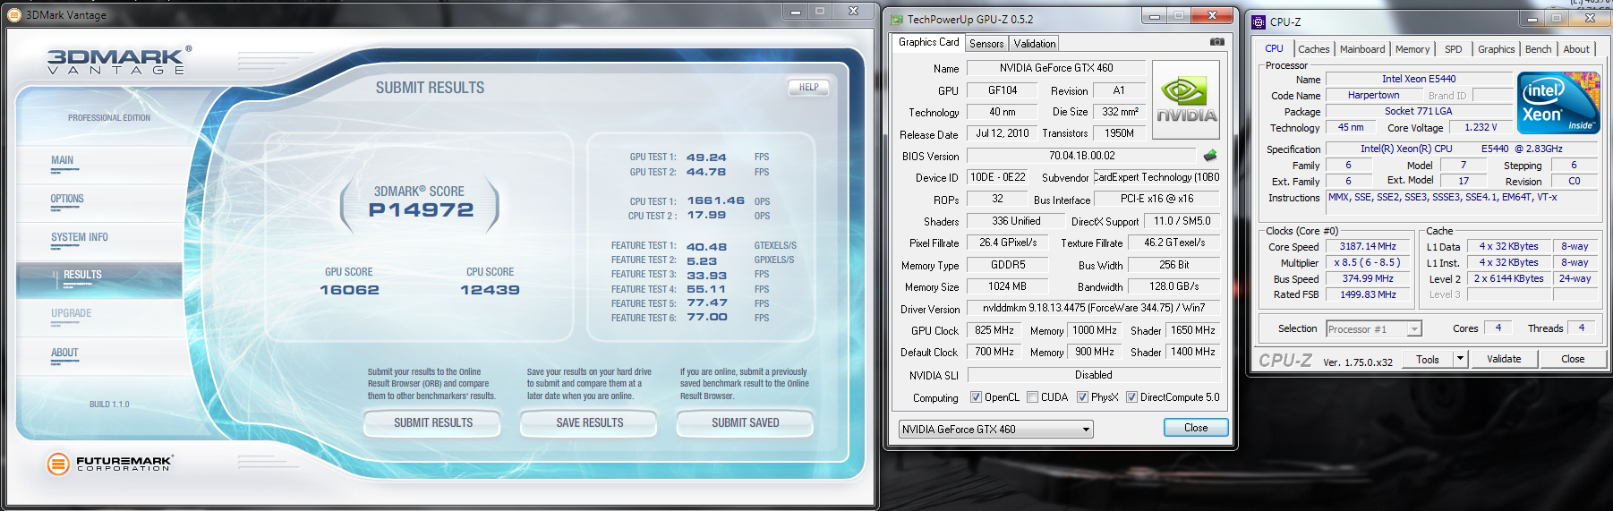Viewport: 1613px width, 511px height.
Task: Click the Validate button in CPU-Z
Action: (x=1504, y=359)
